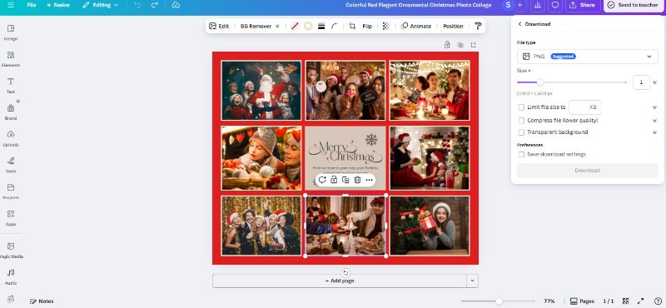Open the border style lines icon
The image size is (666, 308).
(x=321, y=26)
